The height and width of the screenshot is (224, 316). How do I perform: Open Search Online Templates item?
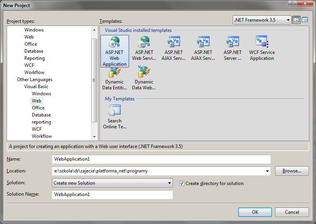click(115, 117)
